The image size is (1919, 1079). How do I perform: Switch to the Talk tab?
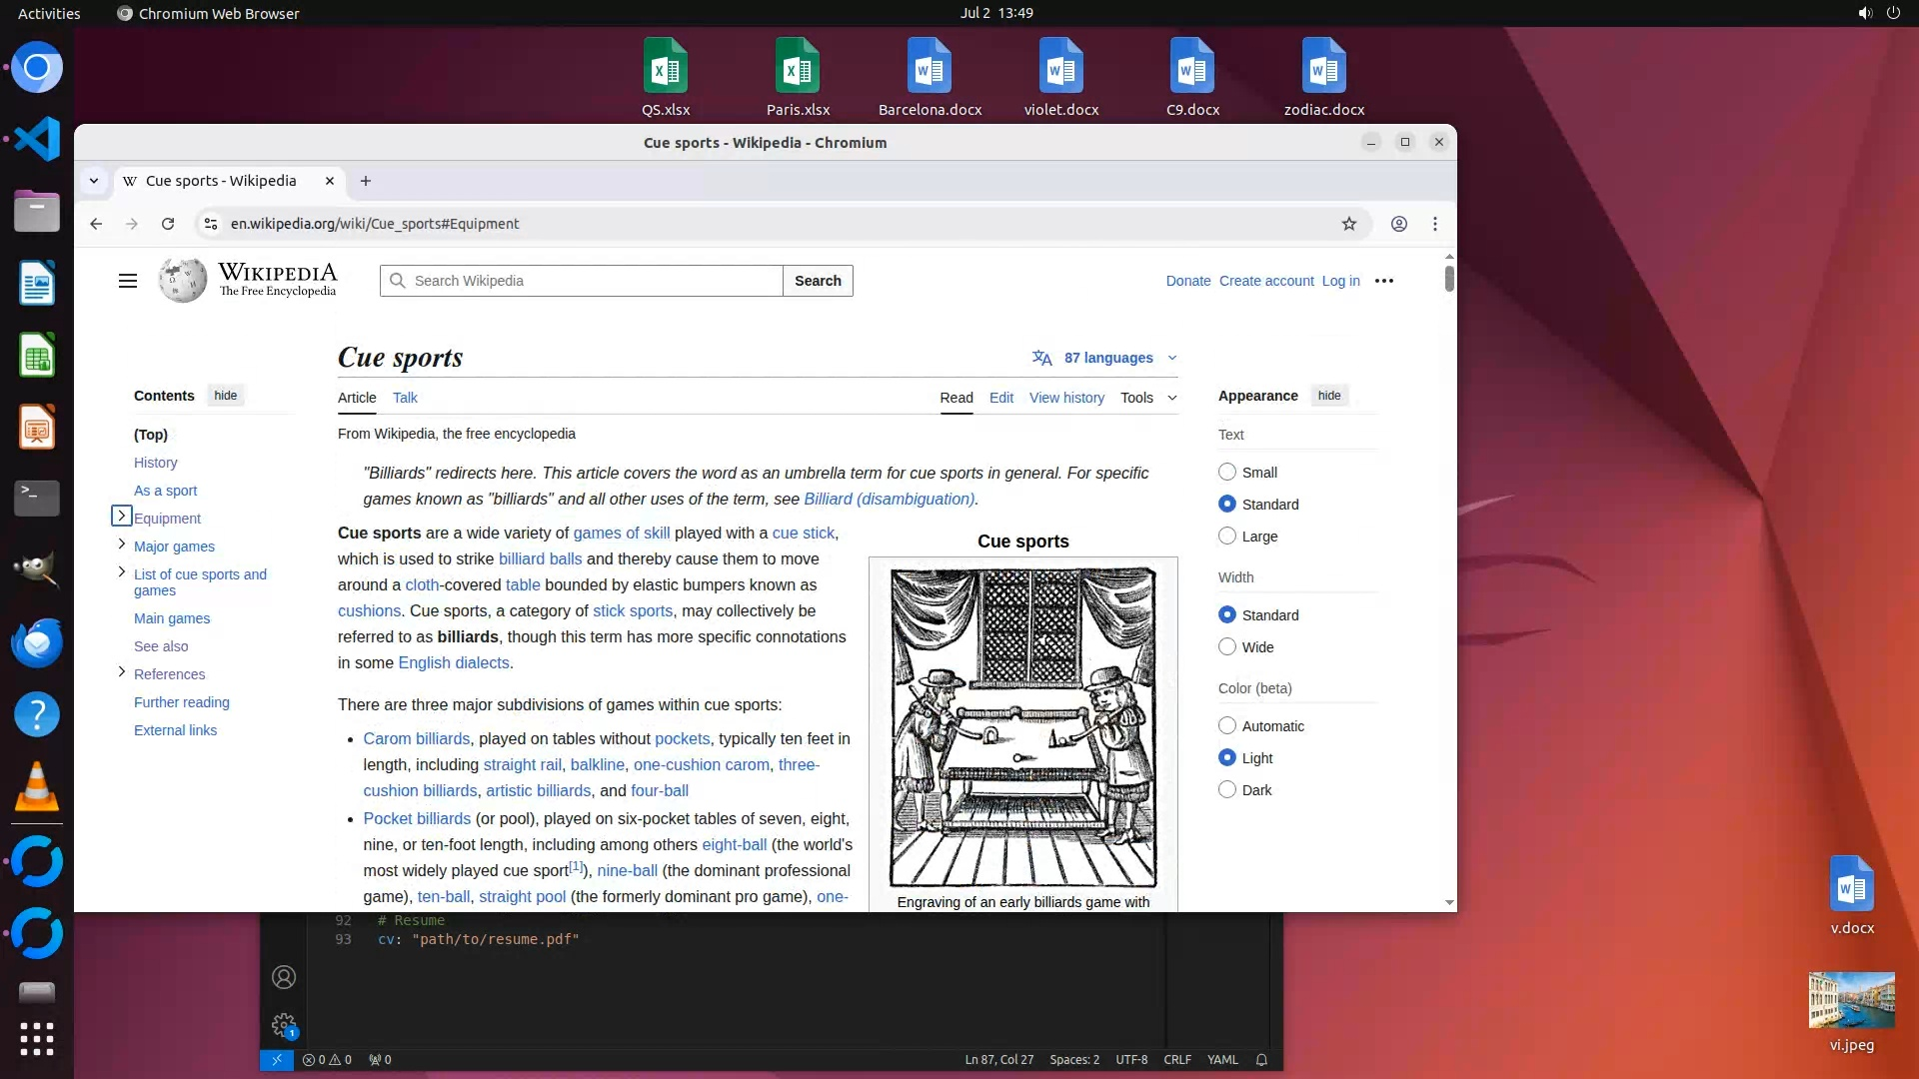tap(405, 398)
